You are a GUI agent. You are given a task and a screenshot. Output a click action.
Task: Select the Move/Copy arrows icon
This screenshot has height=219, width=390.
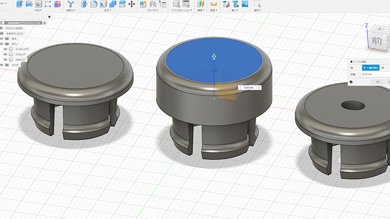click(x=132, y=4)
